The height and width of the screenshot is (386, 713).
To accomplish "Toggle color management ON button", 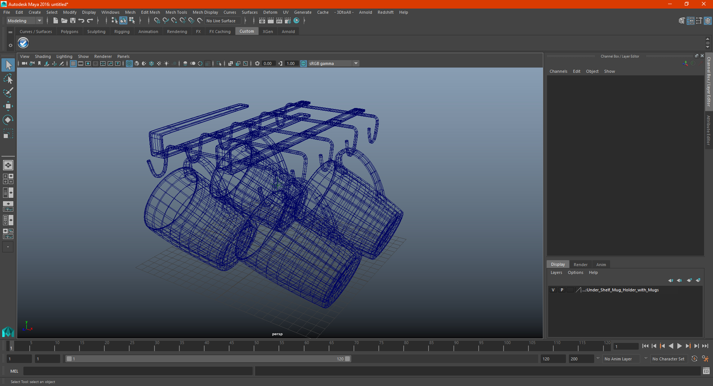I will point(303,63).
